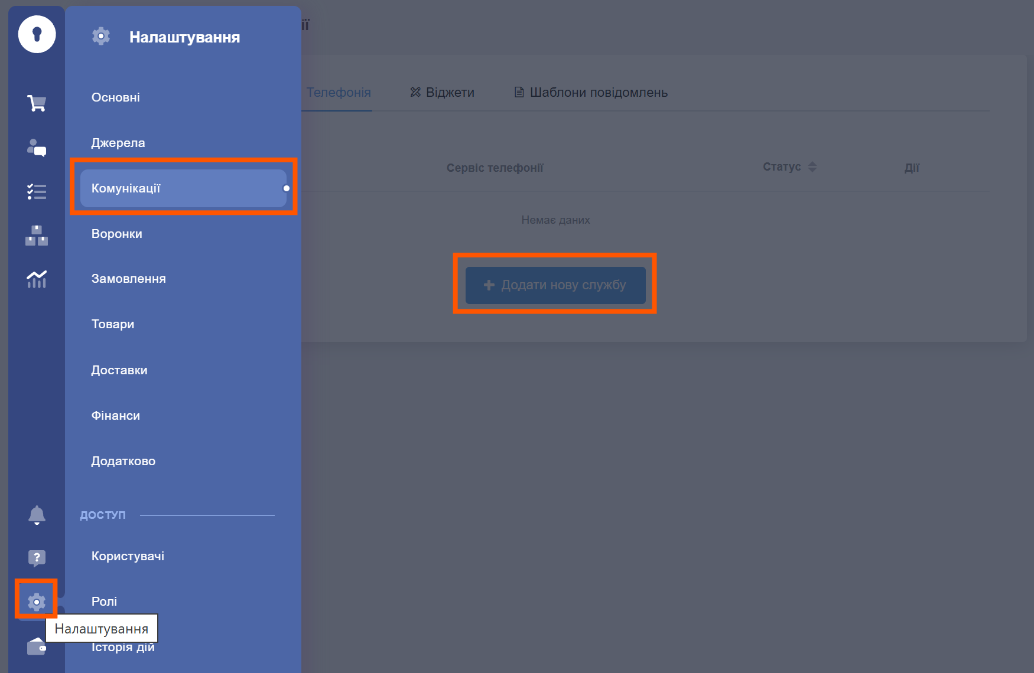The width and height of the screenshot is (1034, 673).
Task: Open the orders shopping cart icon
Action: [37, 103]
